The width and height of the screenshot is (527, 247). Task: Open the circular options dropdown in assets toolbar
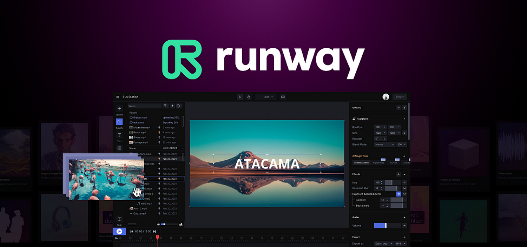(x=179, y=106)
